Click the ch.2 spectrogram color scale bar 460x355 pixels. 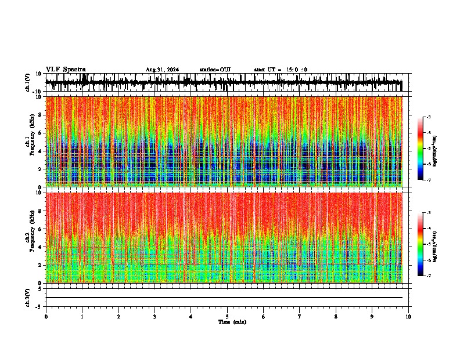pos(421,244)
